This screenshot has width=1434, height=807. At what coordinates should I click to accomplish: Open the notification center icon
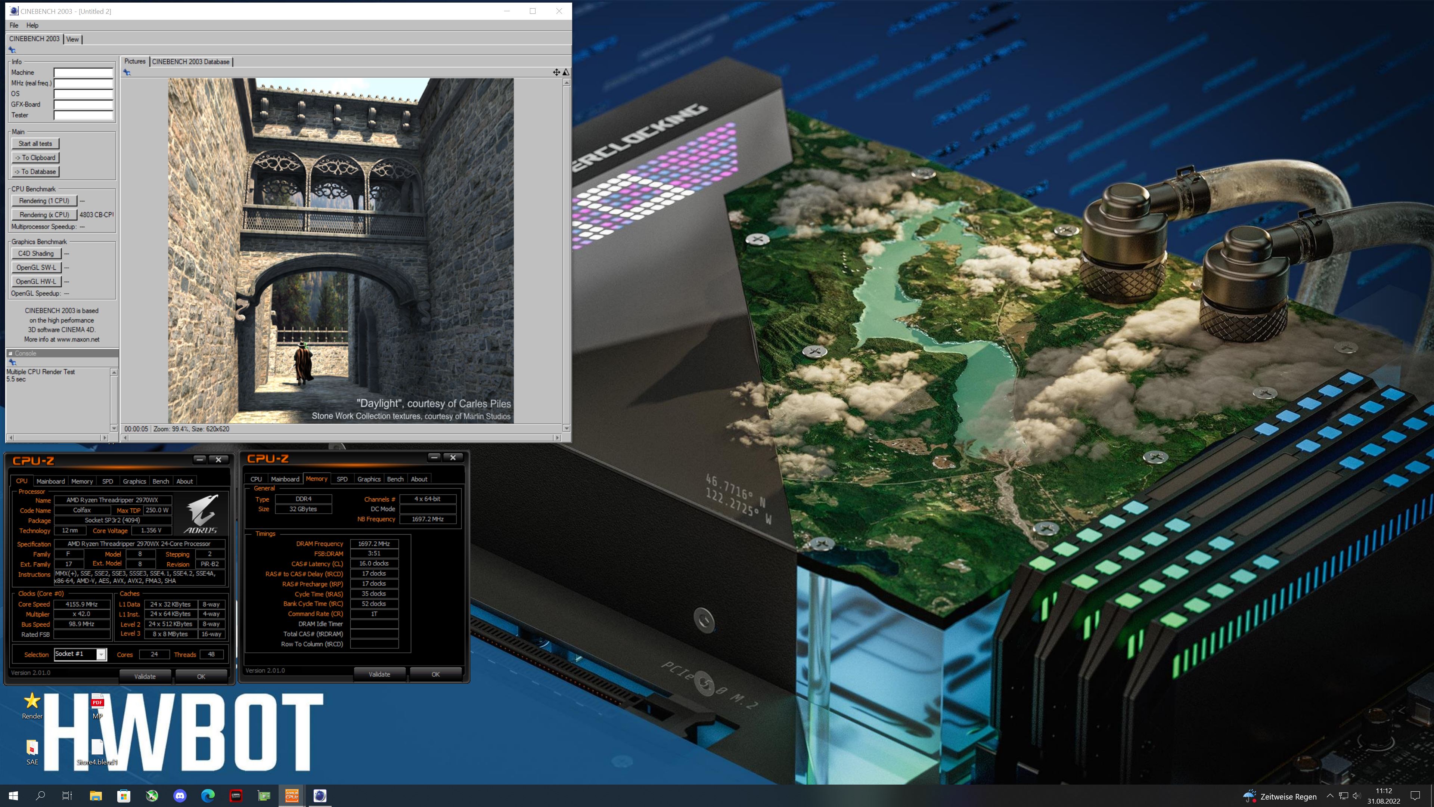[1416, 796]
